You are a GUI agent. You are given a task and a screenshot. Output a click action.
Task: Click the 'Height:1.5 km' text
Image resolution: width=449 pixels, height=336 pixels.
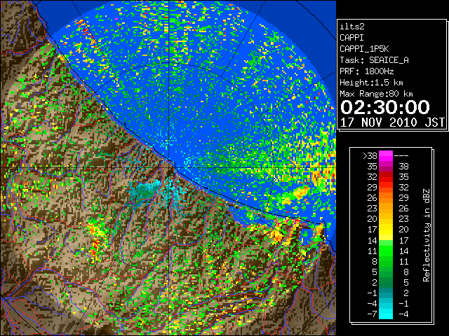tap(371, 83)
